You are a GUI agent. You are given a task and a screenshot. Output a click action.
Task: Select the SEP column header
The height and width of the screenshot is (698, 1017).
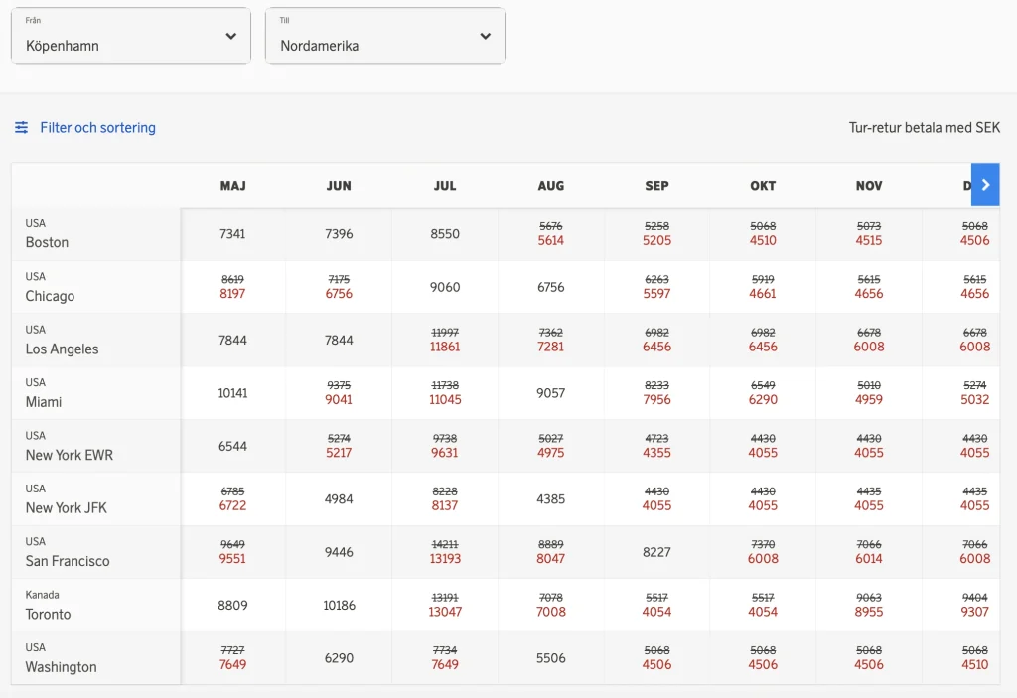pos(657,186)
